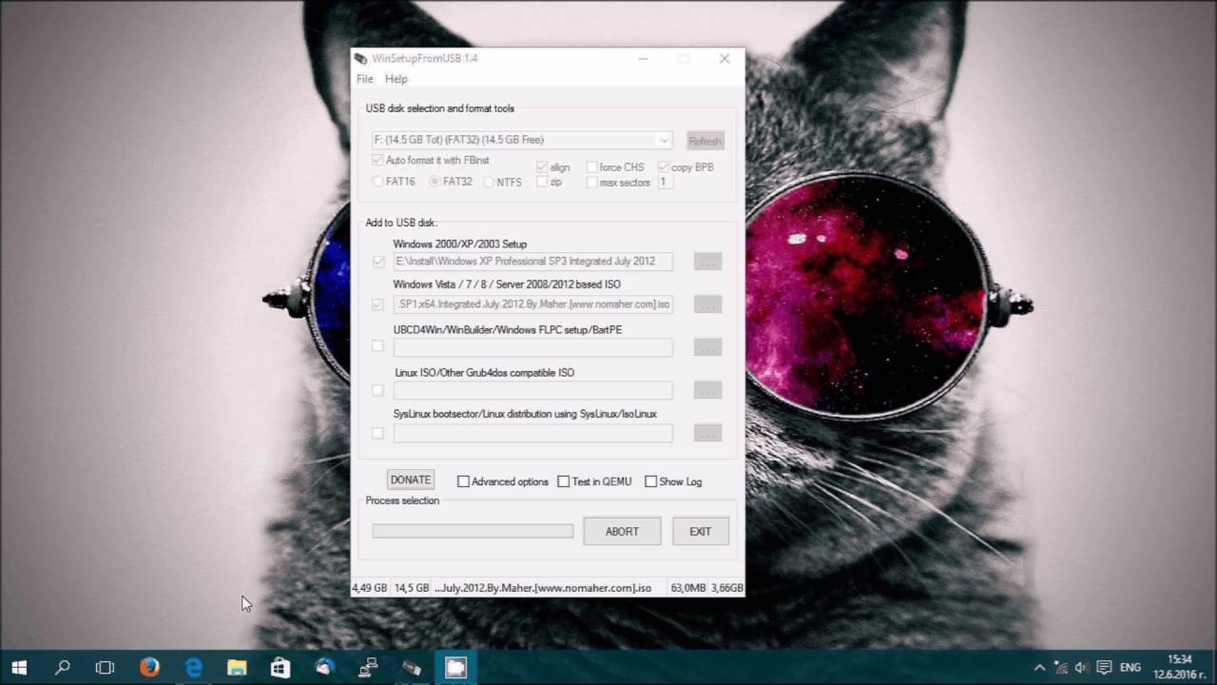Enable the Test in QEMU checkbox

click(594, 481)
